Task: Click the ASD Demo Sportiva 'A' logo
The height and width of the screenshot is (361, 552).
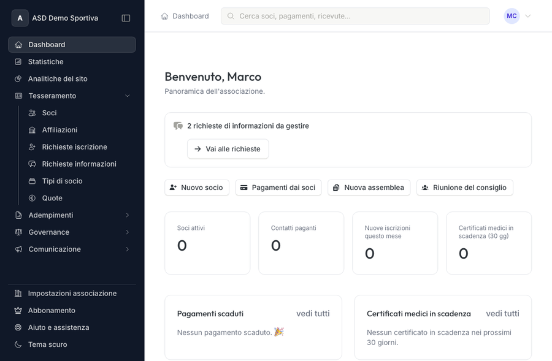Action: (x=20, y=18)
